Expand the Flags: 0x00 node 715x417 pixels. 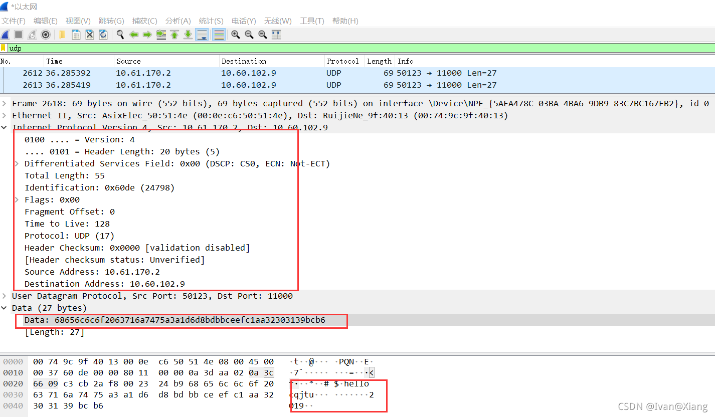(17, 200)
